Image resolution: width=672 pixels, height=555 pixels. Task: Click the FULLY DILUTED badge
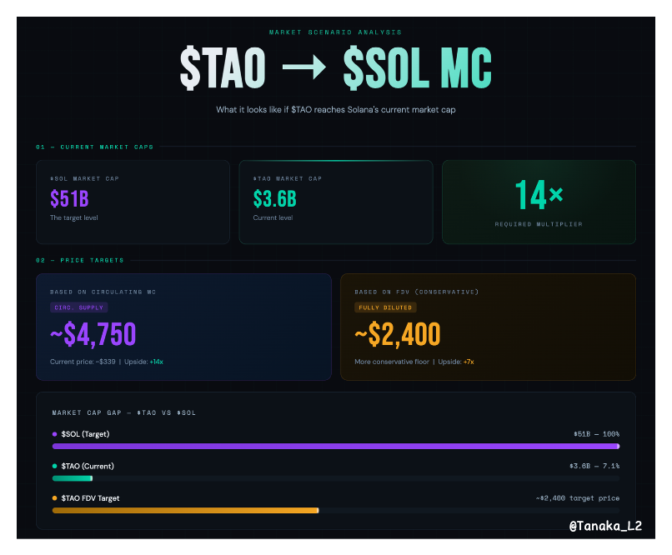click(385, 307)
